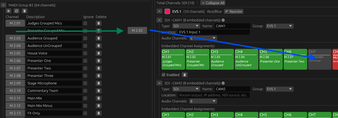Collapse the SDI - CAM1 panel

pos(159,20)
